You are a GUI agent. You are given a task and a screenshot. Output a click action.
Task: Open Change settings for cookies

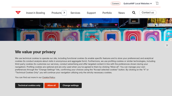[71, 85]
